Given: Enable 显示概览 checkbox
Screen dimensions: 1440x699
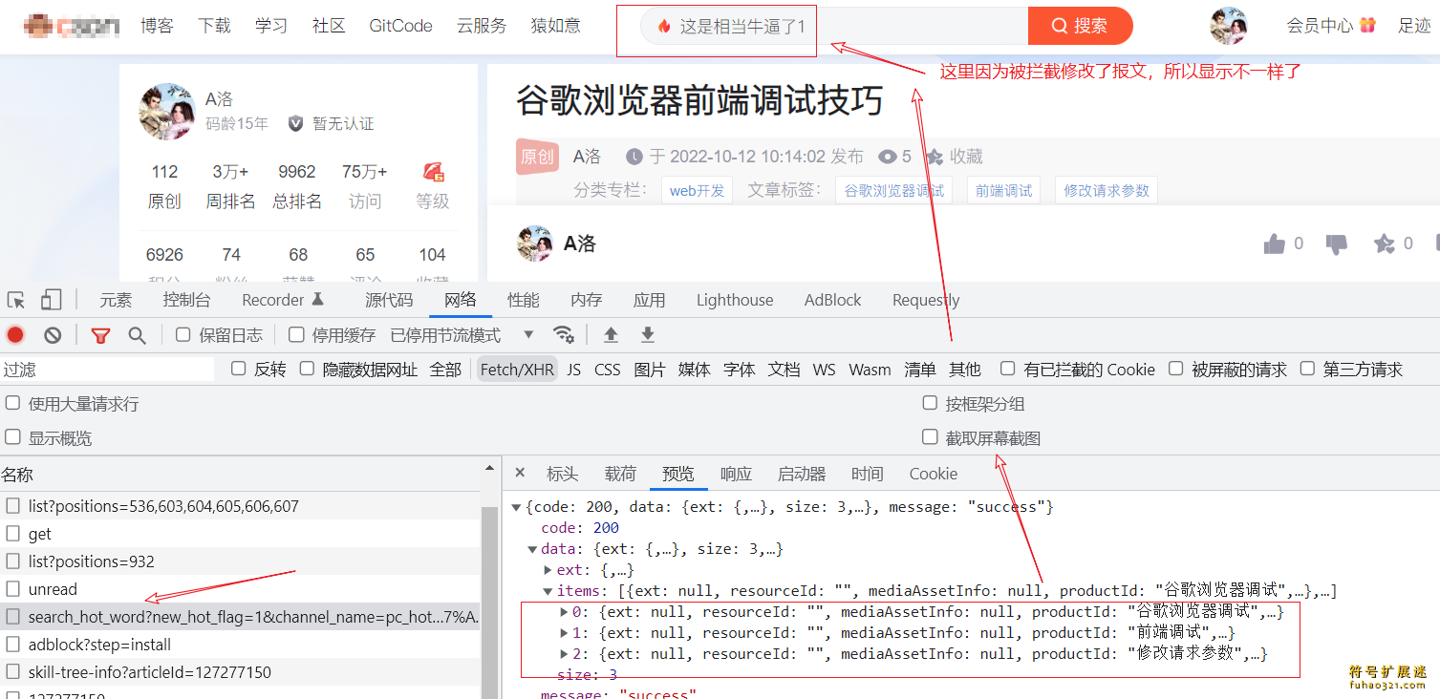Looking at the screenshot, I should click(12, 436).
